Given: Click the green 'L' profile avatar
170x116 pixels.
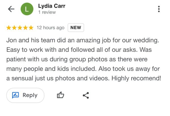Looking at the screenshot, I should coord(27,9).
